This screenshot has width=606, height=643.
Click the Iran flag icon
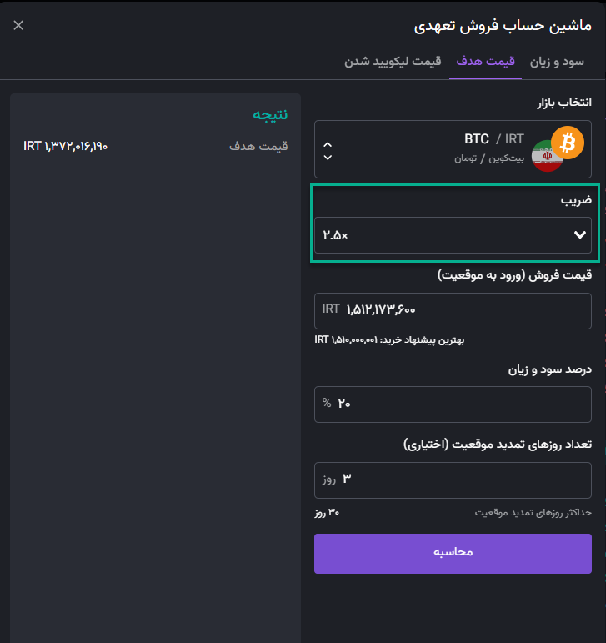pyautogui.click(x=547, y=156)
